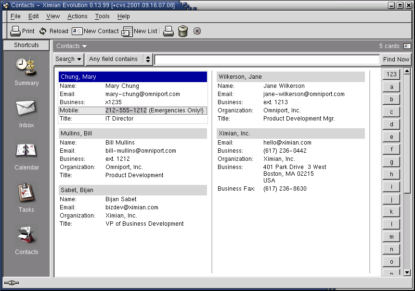Open the Summary shortcut icon
Viewport: 415px width, 291px height.
point(26,66)
